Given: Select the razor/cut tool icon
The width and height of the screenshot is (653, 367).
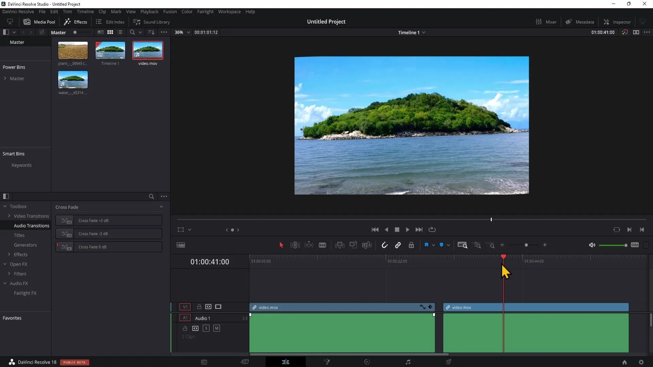Looking at the screenshot, I should pos(322,245).
